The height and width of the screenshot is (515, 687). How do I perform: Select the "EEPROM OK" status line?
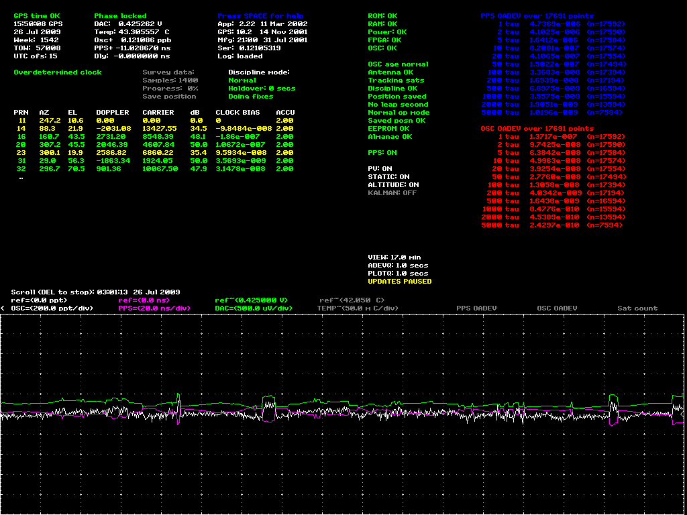(x=388, y=128)
